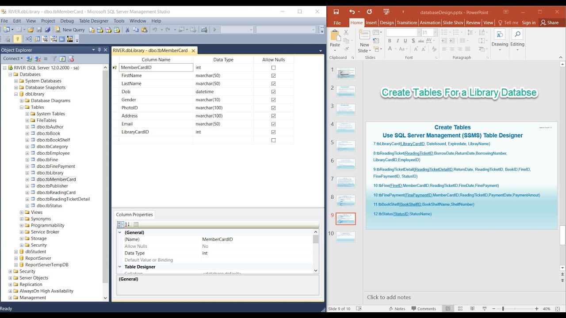Collapse the (General) section in Column Properties
Viewport: 566px width, 318px height.
tap(120, 232)
